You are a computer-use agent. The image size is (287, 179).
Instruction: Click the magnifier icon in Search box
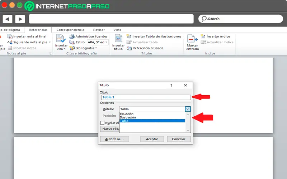coord(204,19)
